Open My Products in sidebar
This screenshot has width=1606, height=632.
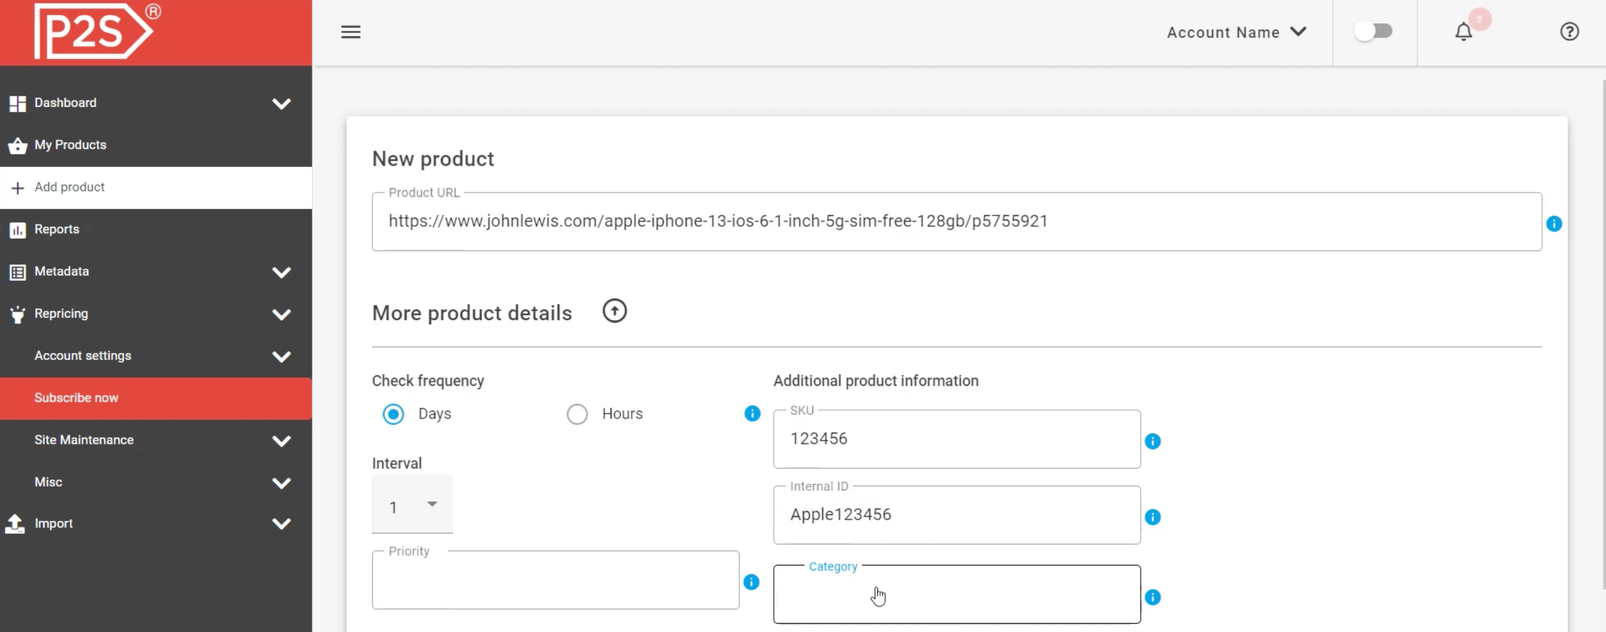[70, 145]
